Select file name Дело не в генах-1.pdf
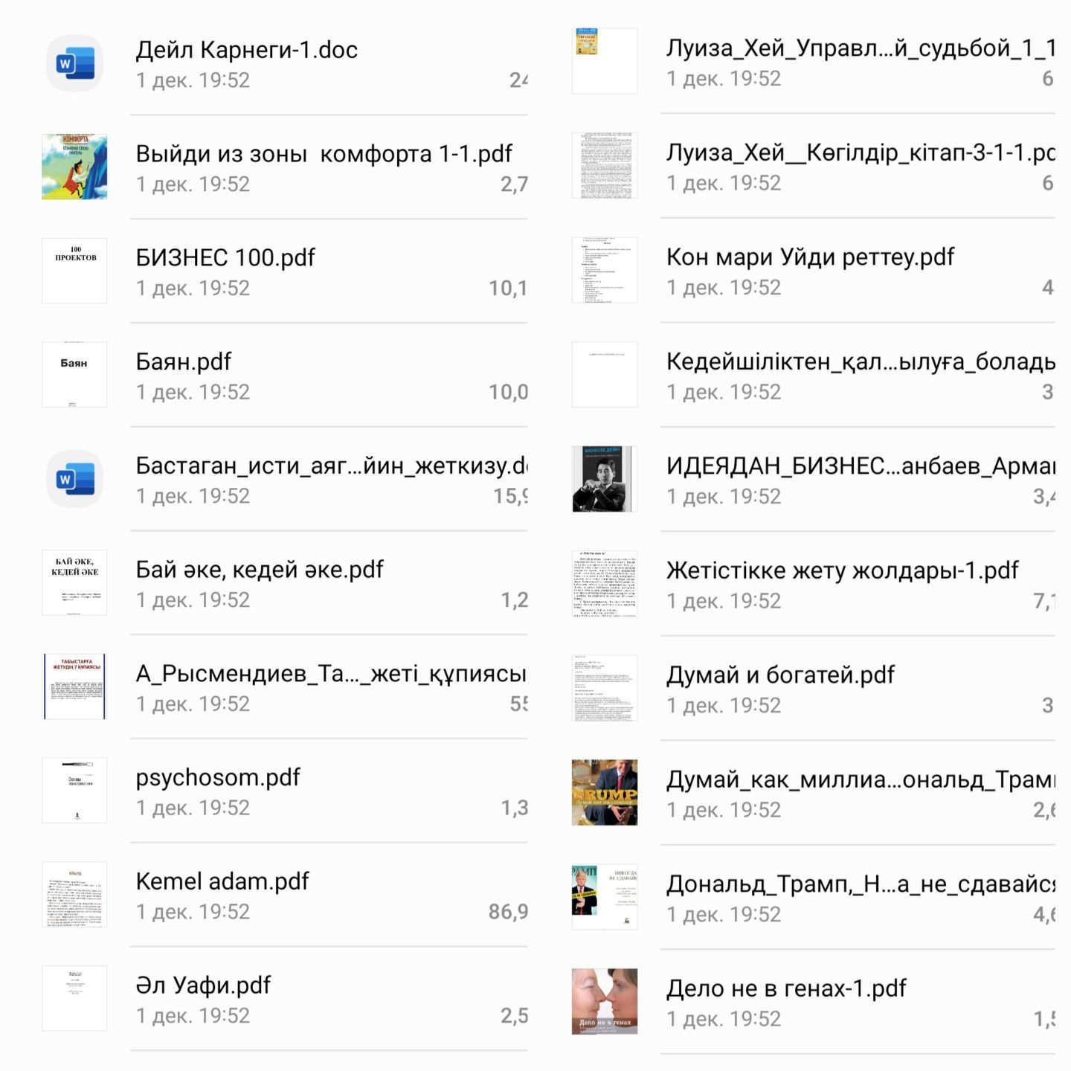1071x1071 pixels. [786, 989]
